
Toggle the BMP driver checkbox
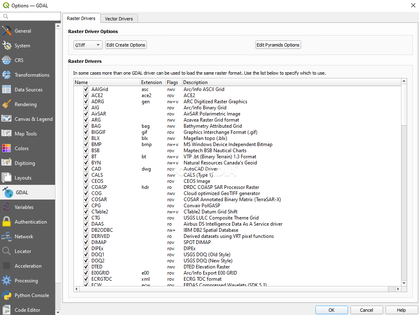[x=86, y=144]
